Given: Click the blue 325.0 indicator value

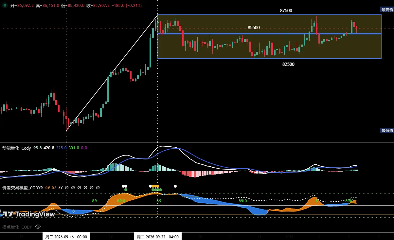Looking at the screenshot, I should coord(62,148).
